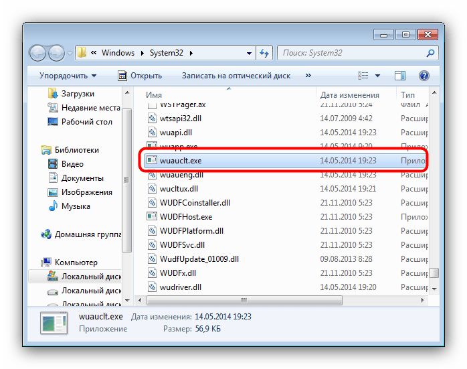Open the address bar history dropdown
The height and width of the screenshot is (369, 467).
coord(249,54)
